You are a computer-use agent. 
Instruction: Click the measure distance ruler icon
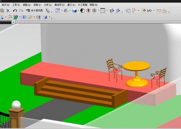coord(159,11)
